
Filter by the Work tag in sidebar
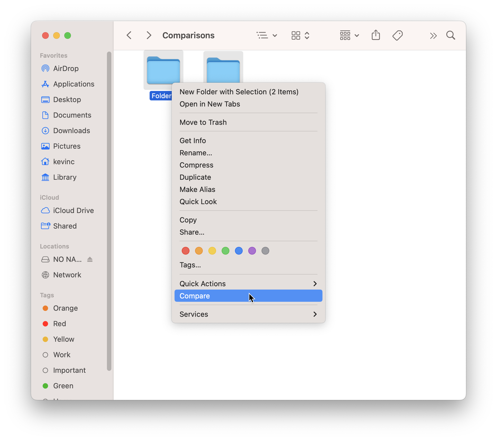coord(56,355)
